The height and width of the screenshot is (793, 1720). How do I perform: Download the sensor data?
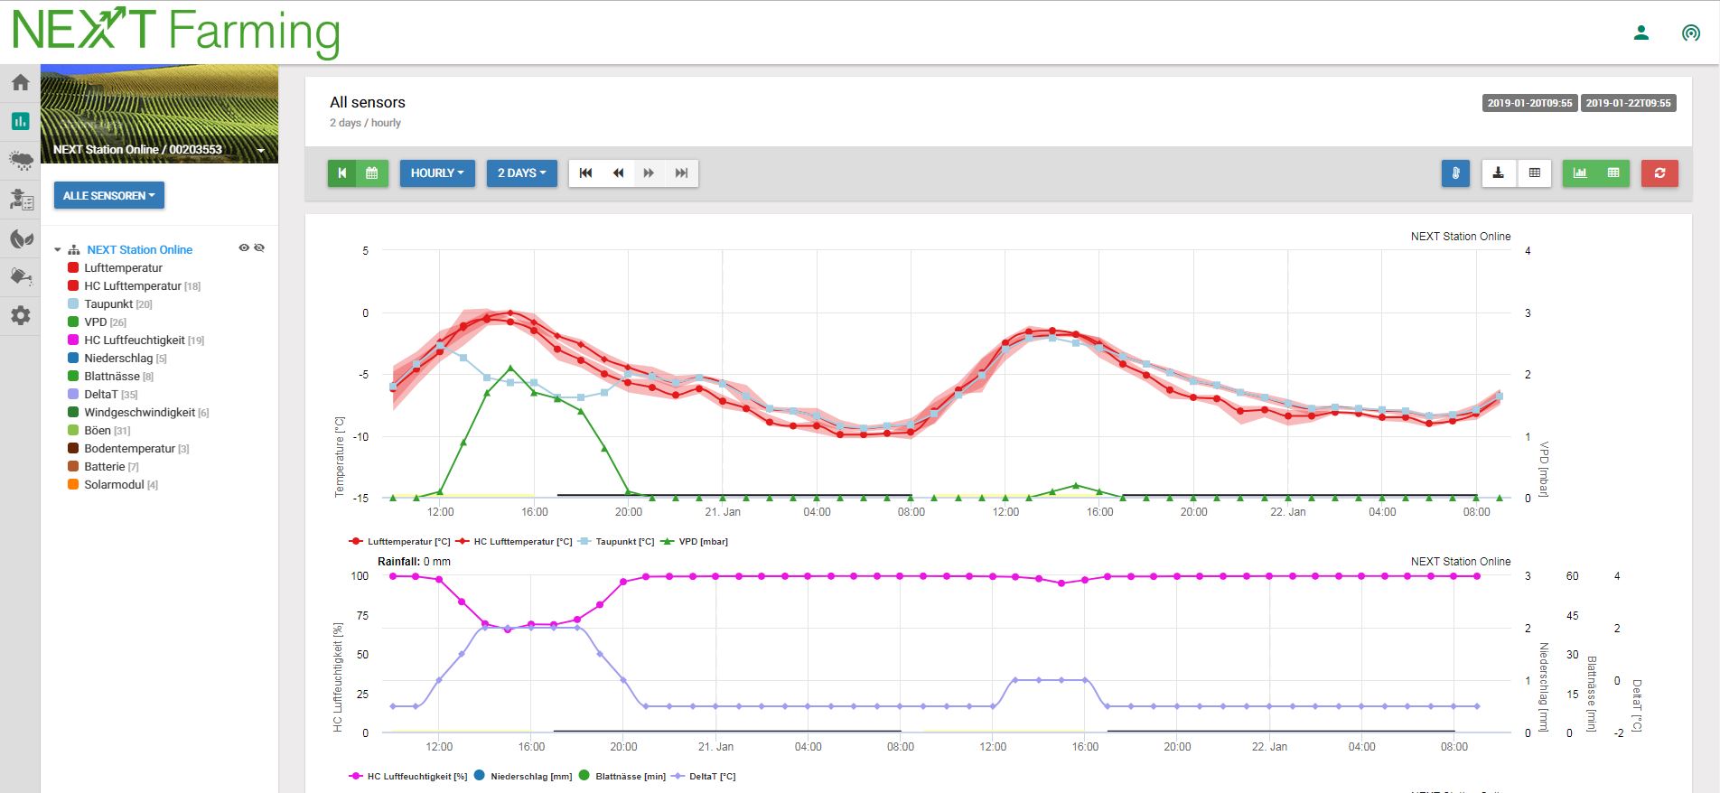pyautogui.click(x=1498, y=173)
